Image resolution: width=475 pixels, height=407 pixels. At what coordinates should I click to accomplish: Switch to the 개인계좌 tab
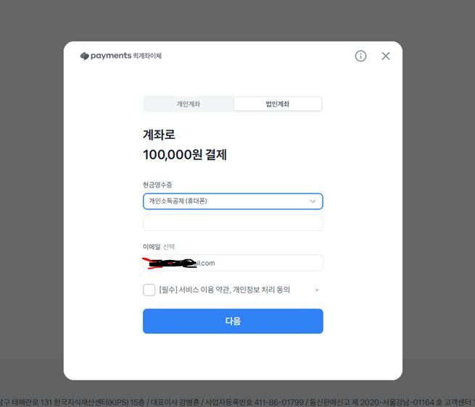click(189, 104)
